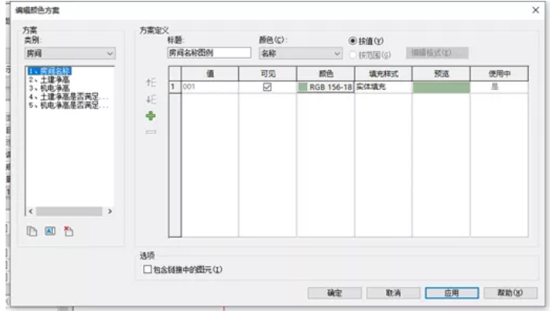Click the 编辑格式 button

tap(437, 53)
